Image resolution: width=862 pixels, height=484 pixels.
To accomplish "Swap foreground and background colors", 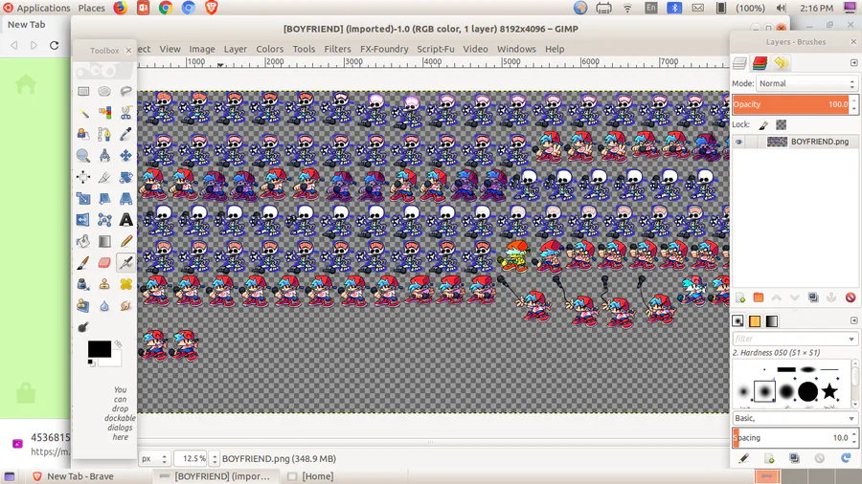I will [x=118, y=344].
